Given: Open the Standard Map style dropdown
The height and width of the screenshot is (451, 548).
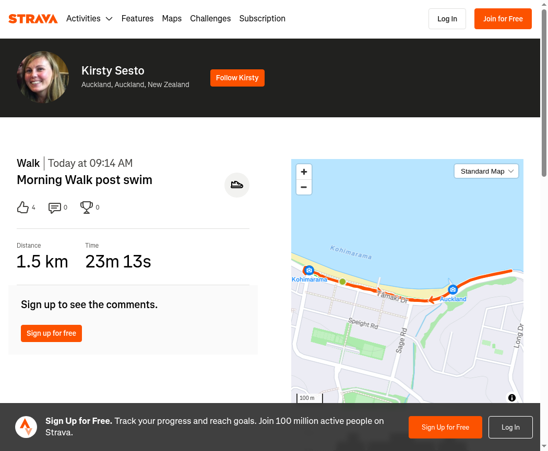Looking at the screenshot, I should (x=486, y=172).
